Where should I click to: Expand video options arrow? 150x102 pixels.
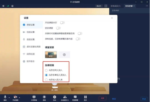(20, 97)
